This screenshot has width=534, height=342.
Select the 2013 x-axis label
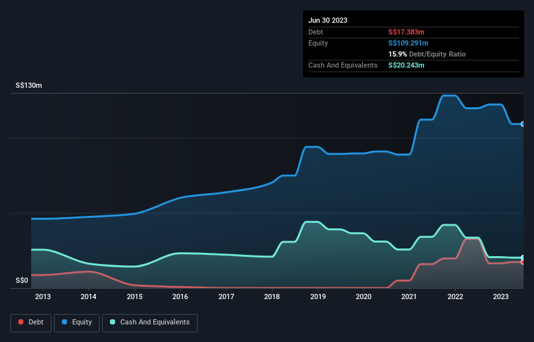43,297
